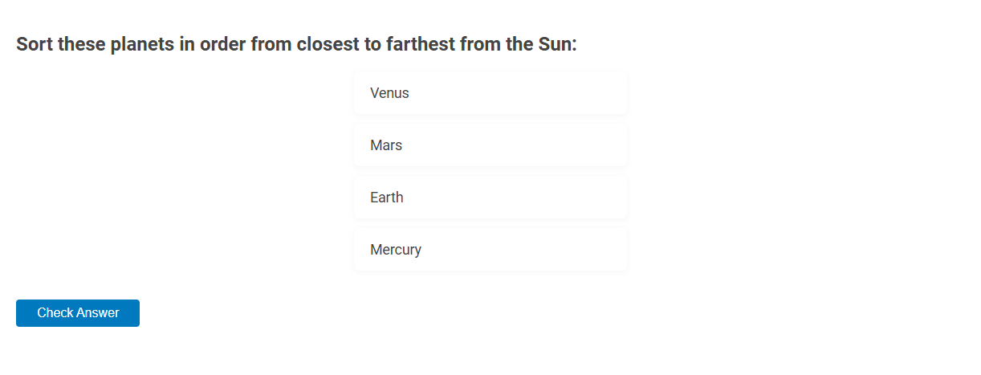Choose the second item in the planet list

(490, 145)
